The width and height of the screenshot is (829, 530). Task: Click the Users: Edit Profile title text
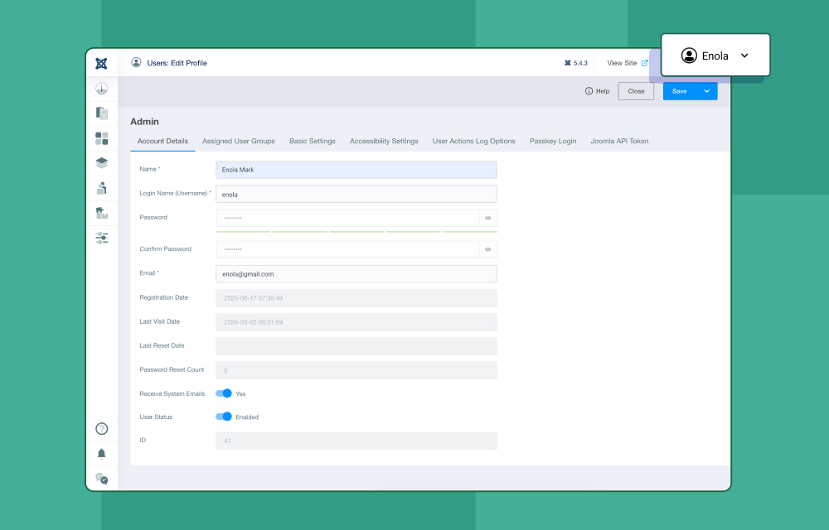[x=177, y=63]
